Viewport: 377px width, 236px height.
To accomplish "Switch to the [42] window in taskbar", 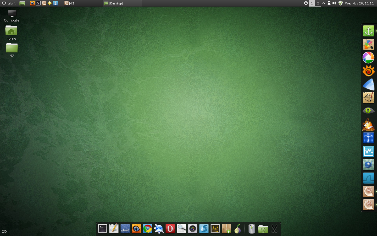I will tap(83, 3).
